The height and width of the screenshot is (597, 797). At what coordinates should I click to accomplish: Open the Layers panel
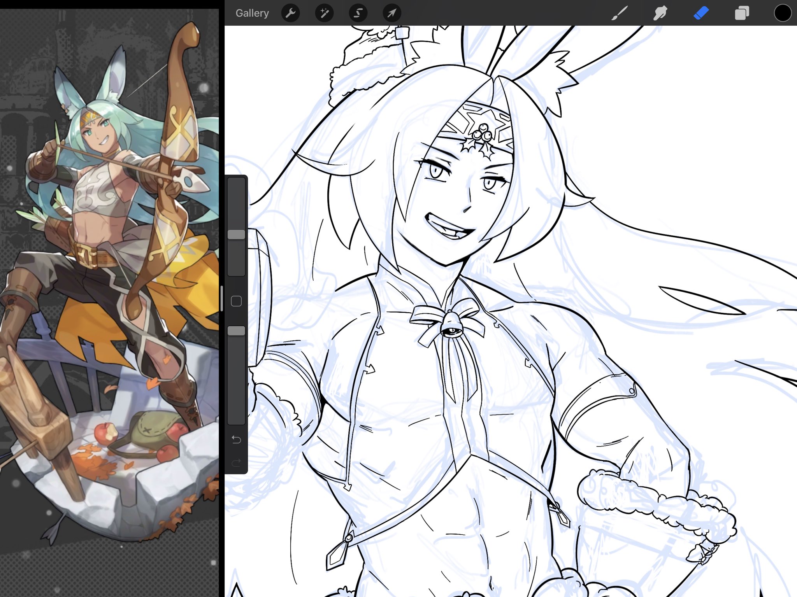tap(742, 13)
